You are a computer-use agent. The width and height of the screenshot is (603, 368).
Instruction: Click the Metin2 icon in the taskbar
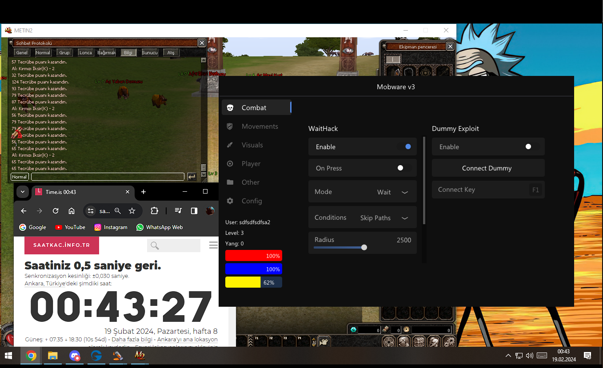click(140, 356)
